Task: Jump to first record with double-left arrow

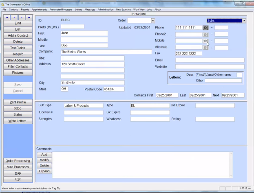Action: [x=7, y=18]
